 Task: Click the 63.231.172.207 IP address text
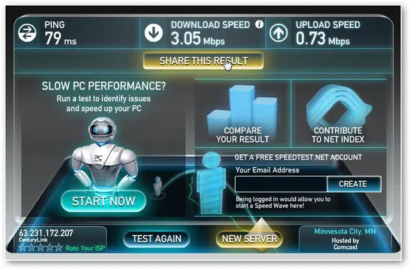point(46,232)
